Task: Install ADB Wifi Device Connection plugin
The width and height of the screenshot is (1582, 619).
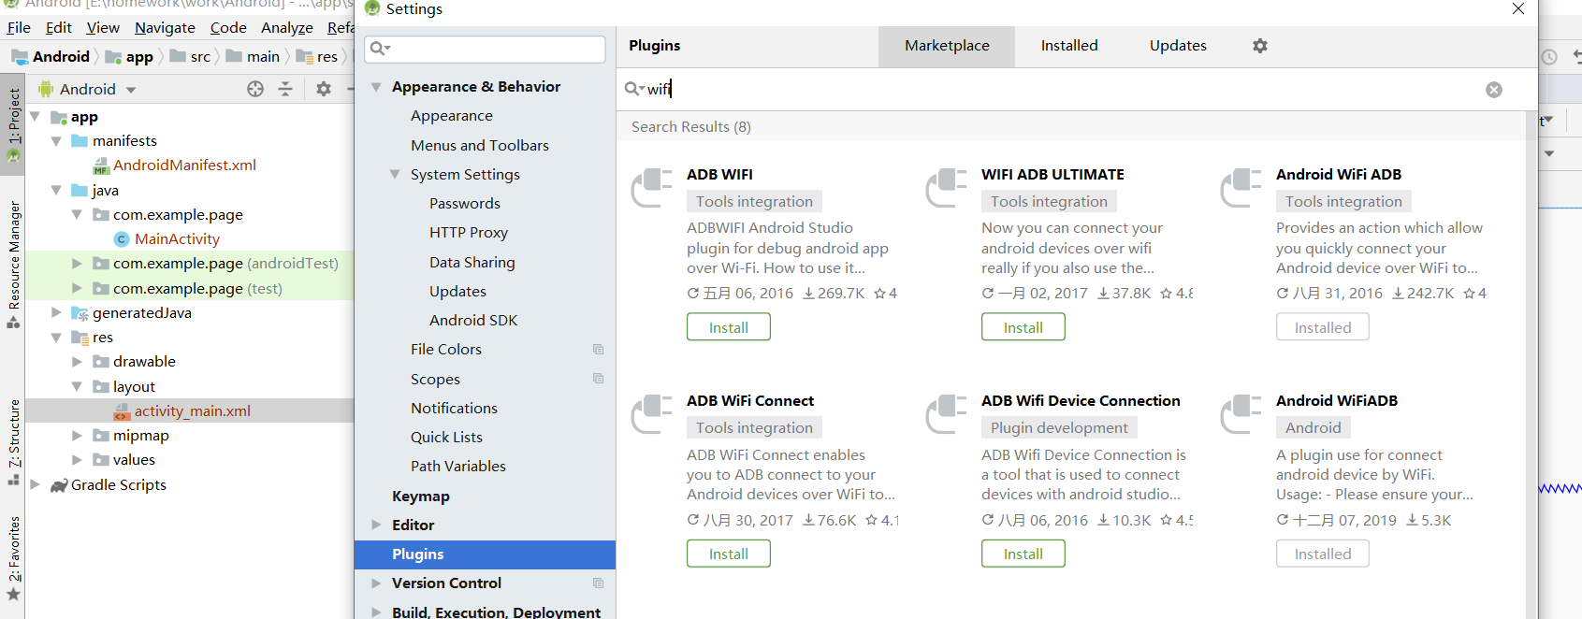Action: tap(1023, 554)
